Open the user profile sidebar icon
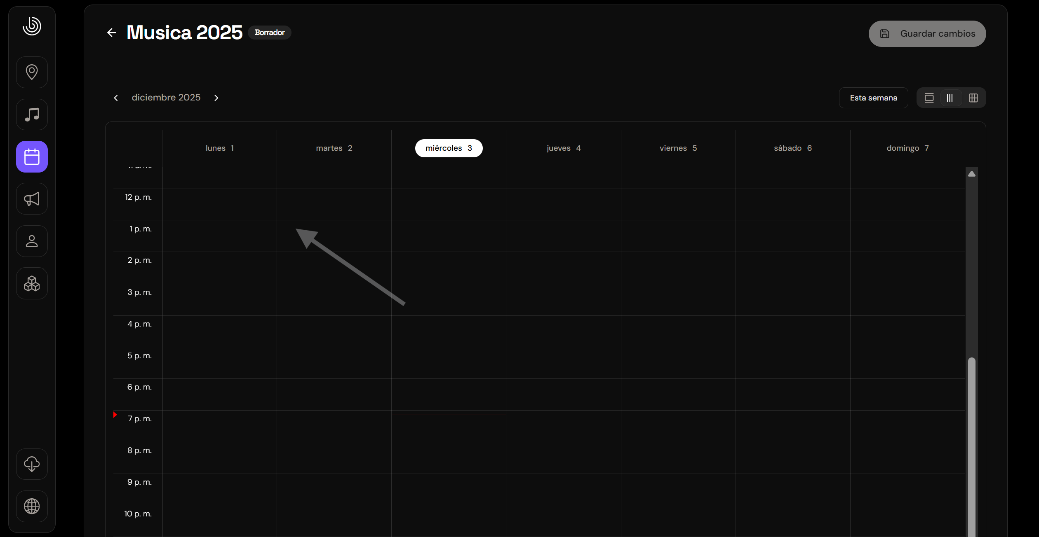The height and width of the screenshot is (537, 1039). pos(32,241)
